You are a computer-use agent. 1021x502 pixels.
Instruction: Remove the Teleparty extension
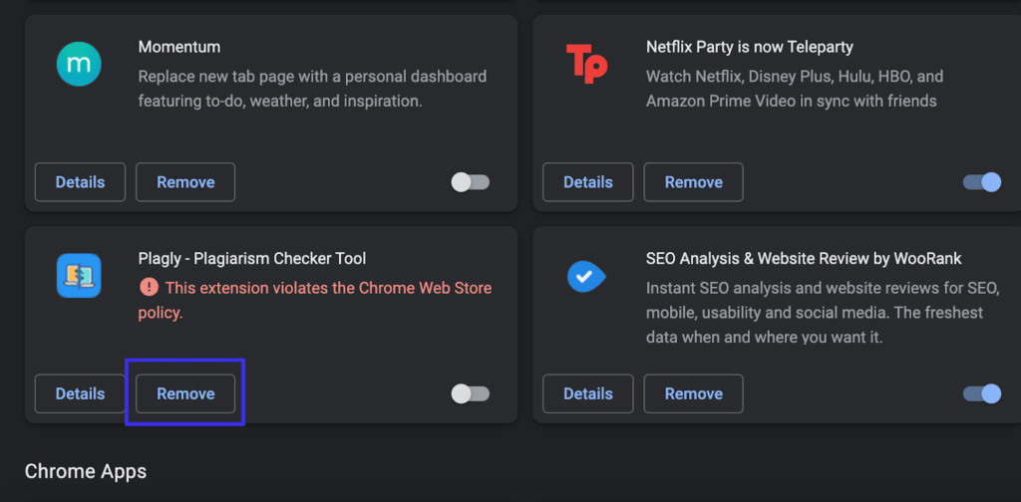click(x=694, y=182)
